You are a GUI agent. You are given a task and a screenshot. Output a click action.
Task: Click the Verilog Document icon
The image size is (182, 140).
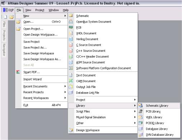pyautogui.click(x=71, y=39)
